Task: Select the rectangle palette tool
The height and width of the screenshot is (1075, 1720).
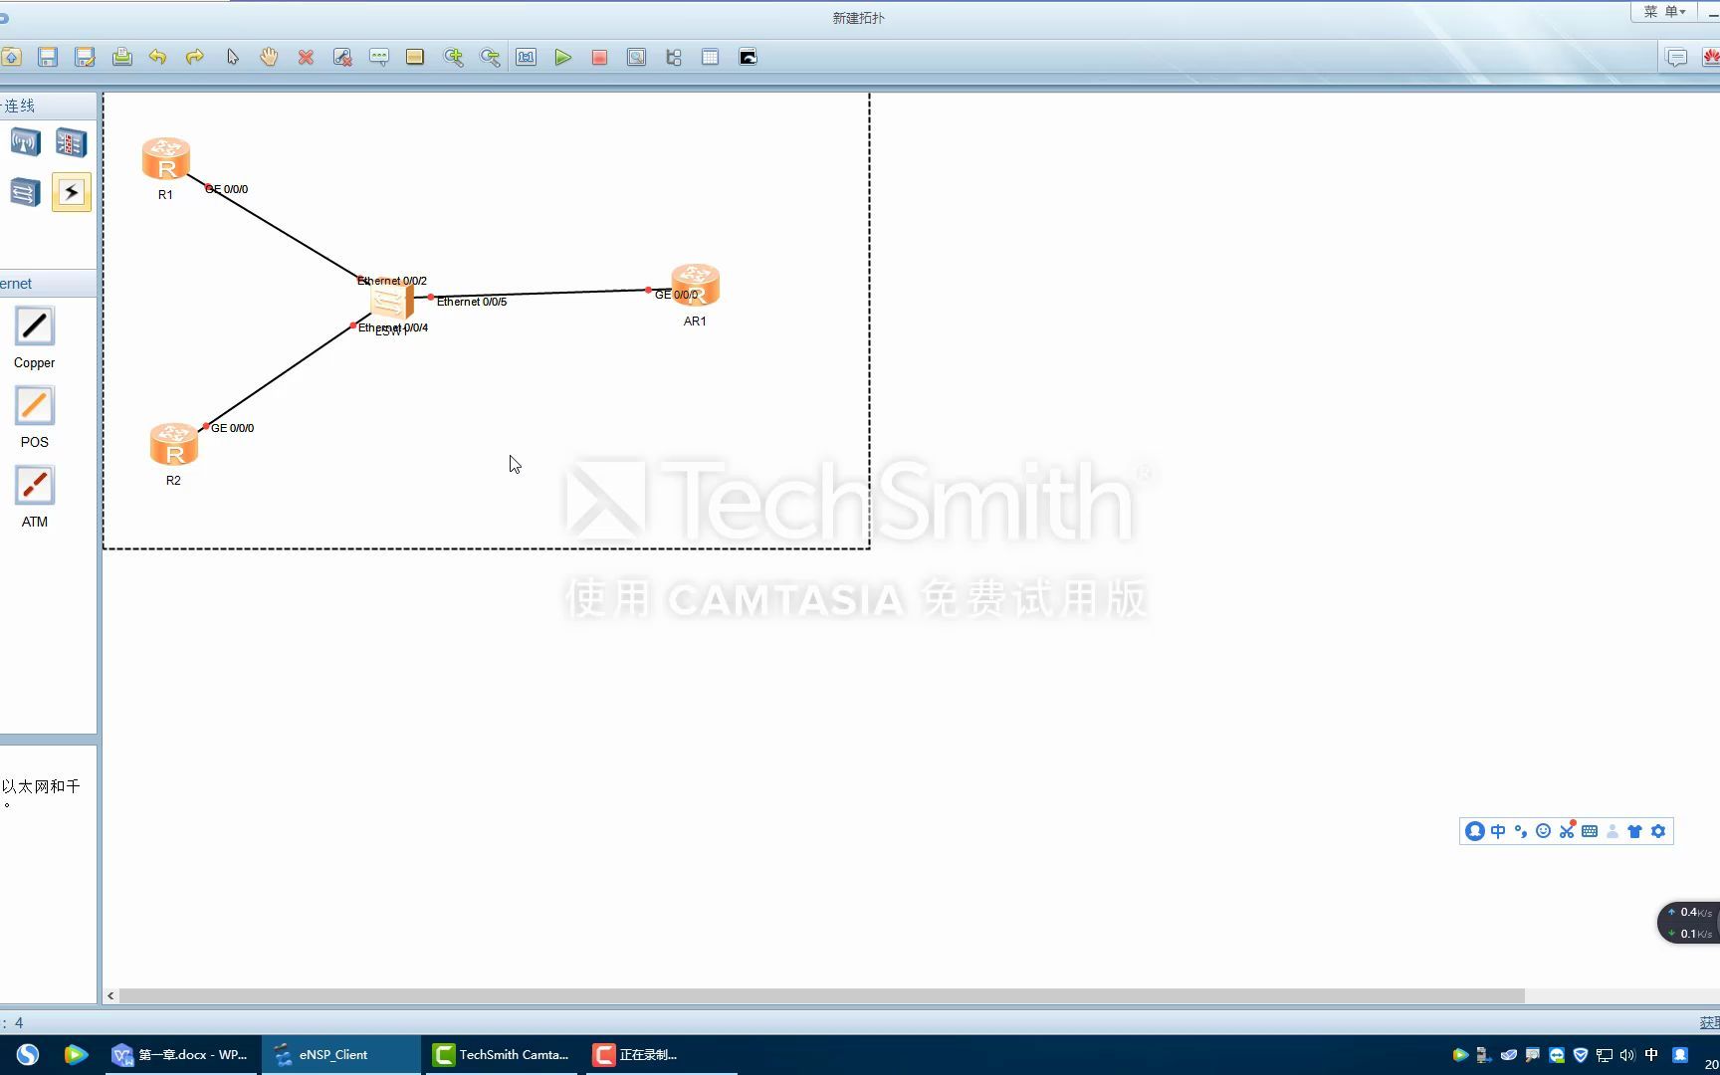Action: 415,57
